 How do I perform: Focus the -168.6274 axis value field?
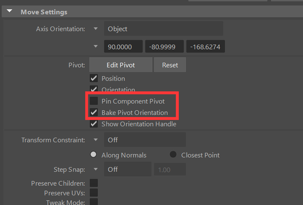205,47
